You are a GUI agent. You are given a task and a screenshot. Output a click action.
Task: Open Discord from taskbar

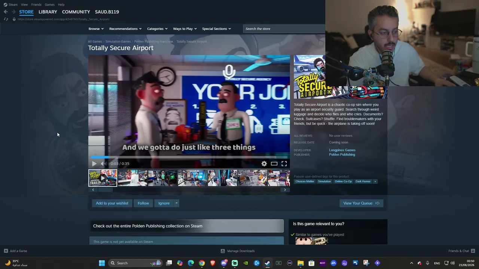(224, 263)
